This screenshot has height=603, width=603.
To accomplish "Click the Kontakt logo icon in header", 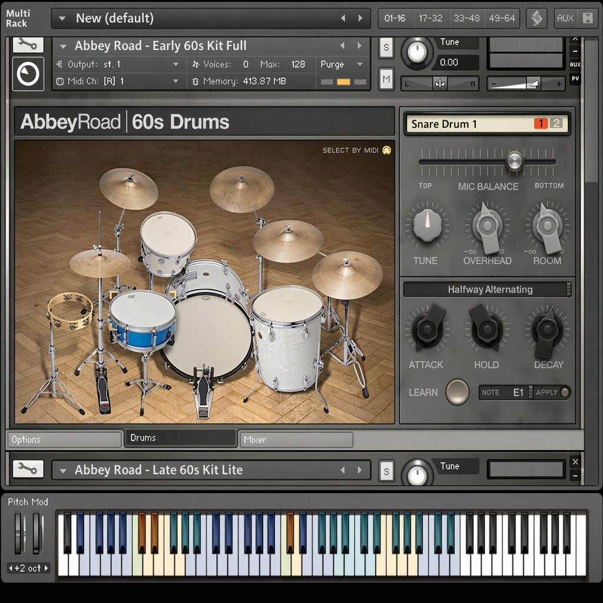I will pos(536,18).
